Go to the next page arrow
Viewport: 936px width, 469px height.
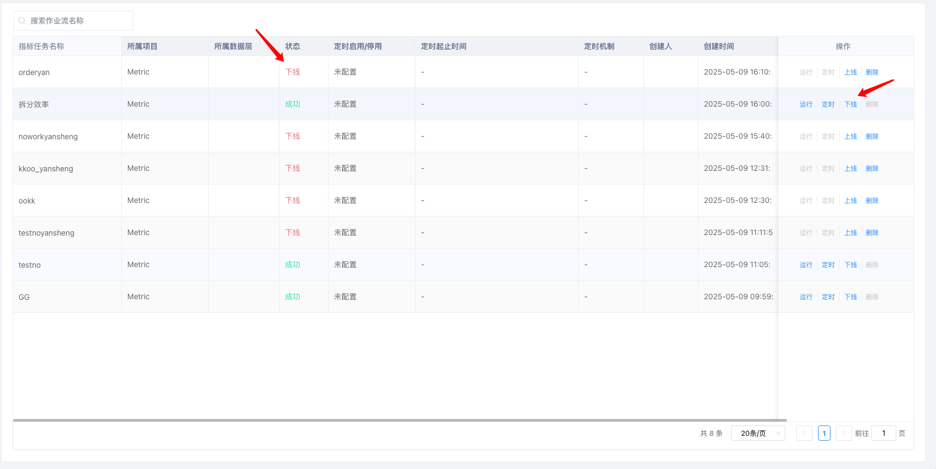(x=844, y=433)
